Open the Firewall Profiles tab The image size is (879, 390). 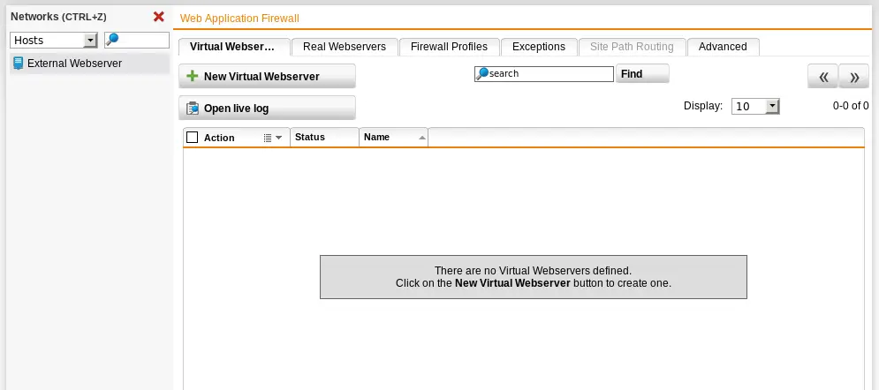coord(449,47)
